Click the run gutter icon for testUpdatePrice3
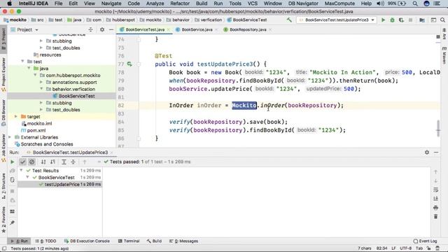The height and width of the screenshot is (252, 448). 129,64
